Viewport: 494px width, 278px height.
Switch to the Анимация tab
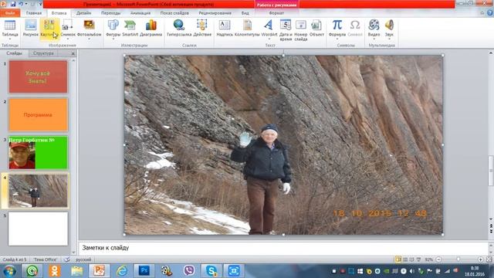(x=140, y=13)
